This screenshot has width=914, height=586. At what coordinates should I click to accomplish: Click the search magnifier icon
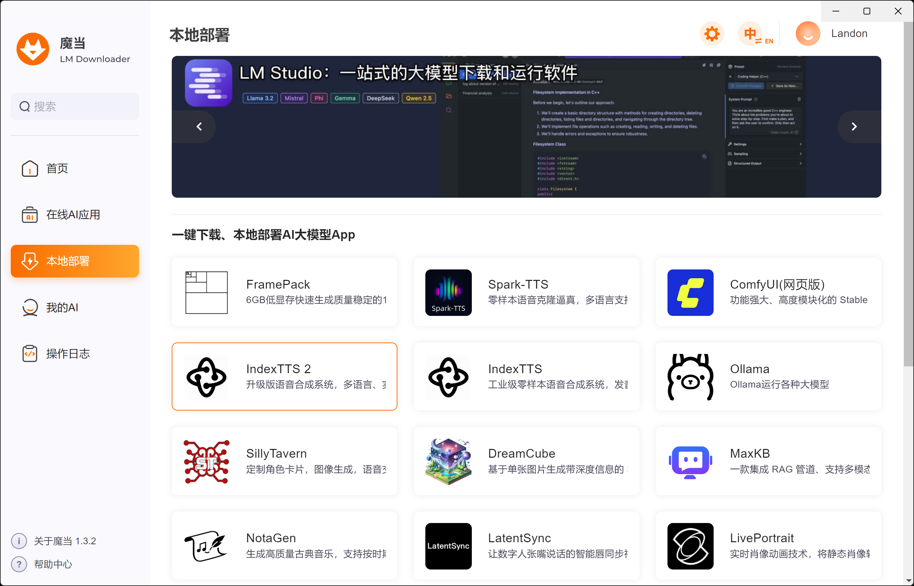pyautogui.click(x=25, y=106)
